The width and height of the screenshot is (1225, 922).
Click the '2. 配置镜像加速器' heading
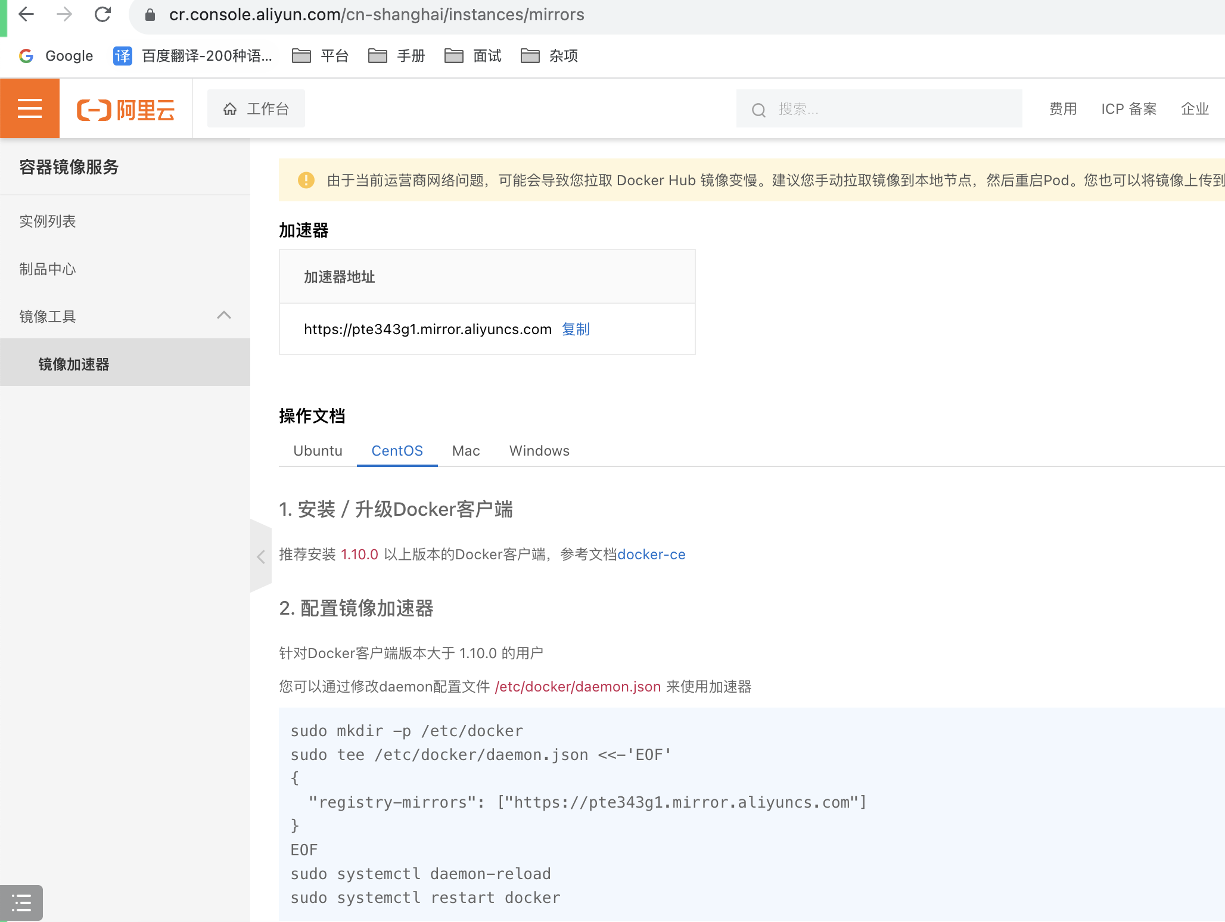tap(356, 608)
